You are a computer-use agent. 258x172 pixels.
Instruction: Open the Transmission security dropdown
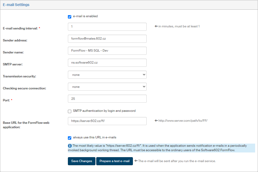[107, 75]
